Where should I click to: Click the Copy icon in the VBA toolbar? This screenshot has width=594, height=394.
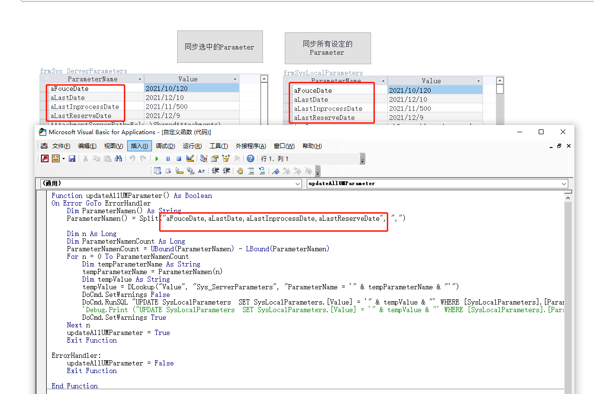pos(97,158)
